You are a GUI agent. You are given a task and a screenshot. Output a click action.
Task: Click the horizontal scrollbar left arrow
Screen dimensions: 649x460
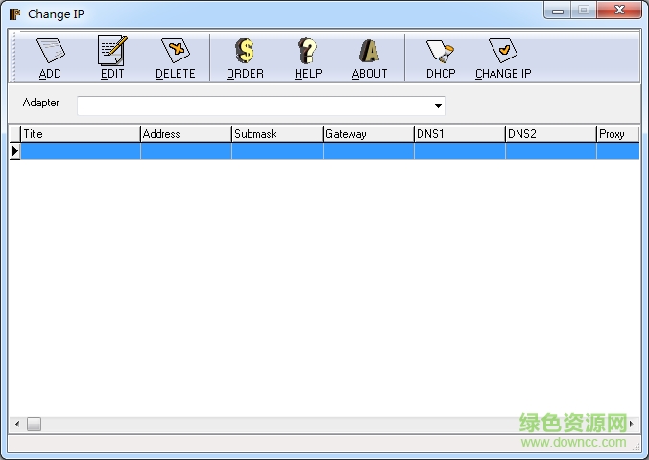[x=16, y=424]
